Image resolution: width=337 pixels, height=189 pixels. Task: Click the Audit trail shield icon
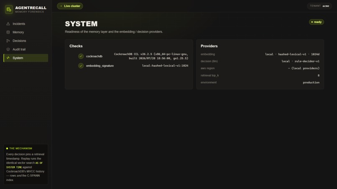click(8, 49)
